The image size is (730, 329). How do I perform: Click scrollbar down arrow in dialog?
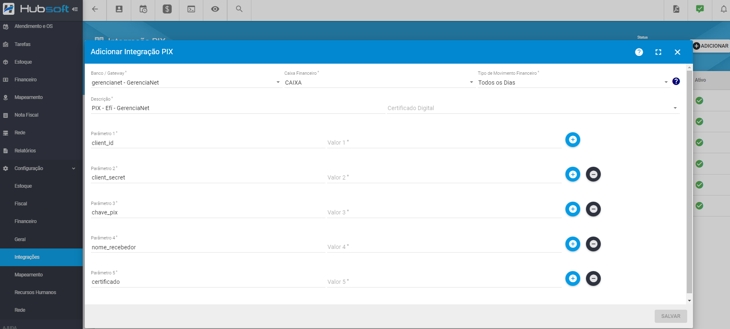click(x=689, y=301)
